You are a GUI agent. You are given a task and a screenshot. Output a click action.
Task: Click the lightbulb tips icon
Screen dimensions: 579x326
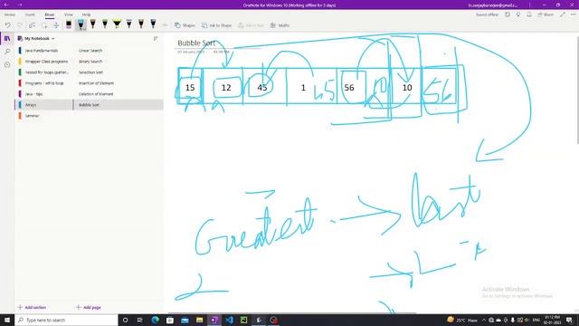(518, 14)
